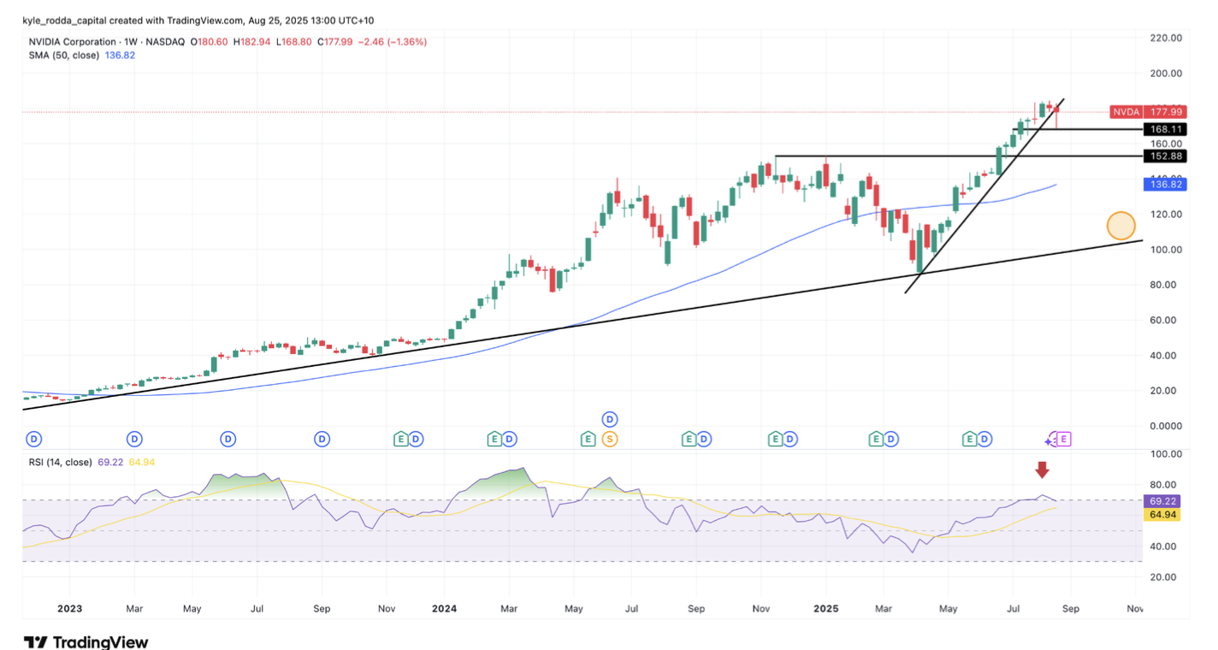This screenshot has width=1218, height=650.
Task: Click the Nov label at the time axis end
Action: pyautogui.click(x=1135, y=609)
